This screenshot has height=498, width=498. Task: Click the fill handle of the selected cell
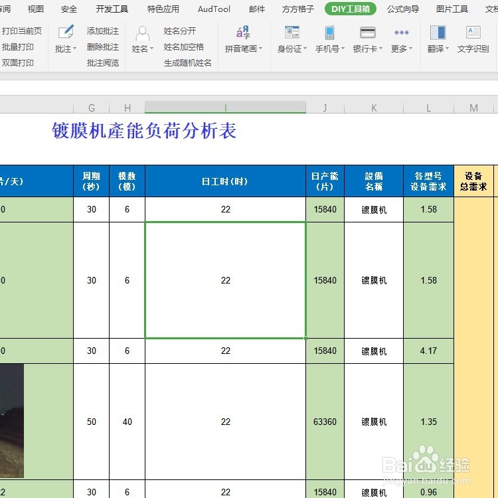pos(305,338)
